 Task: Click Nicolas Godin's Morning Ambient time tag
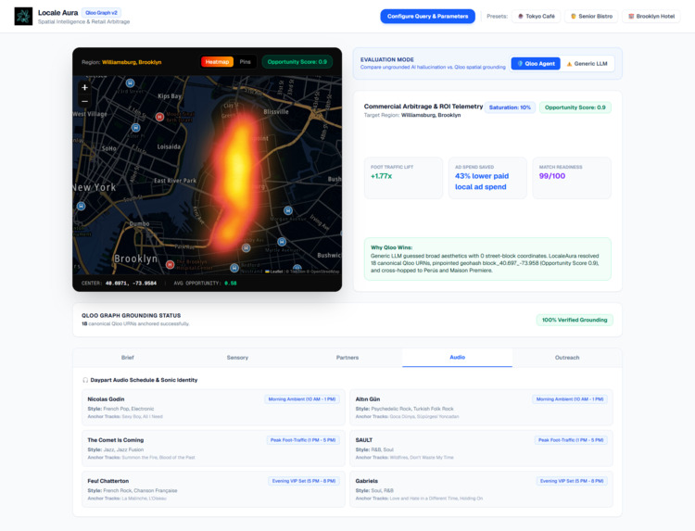[302, 399]
